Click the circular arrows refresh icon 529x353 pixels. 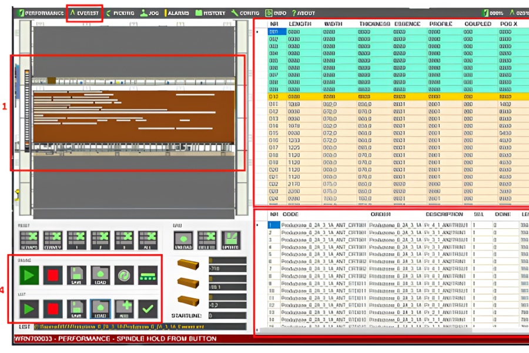(124, 275)
